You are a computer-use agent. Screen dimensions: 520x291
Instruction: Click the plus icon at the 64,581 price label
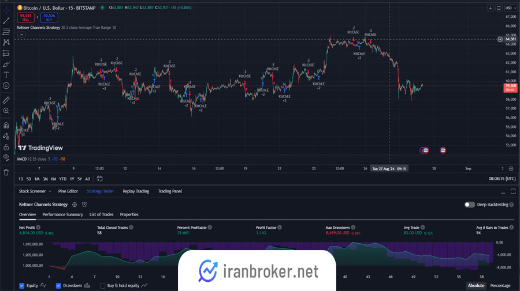point(500,39)
